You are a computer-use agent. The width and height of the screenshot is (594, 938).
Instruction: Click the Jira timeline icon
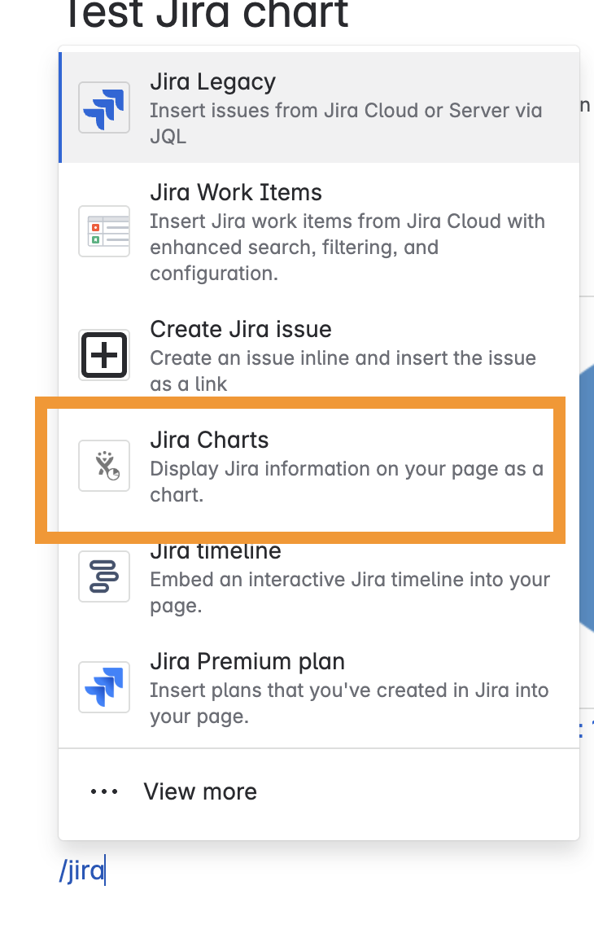coord(103,576)
